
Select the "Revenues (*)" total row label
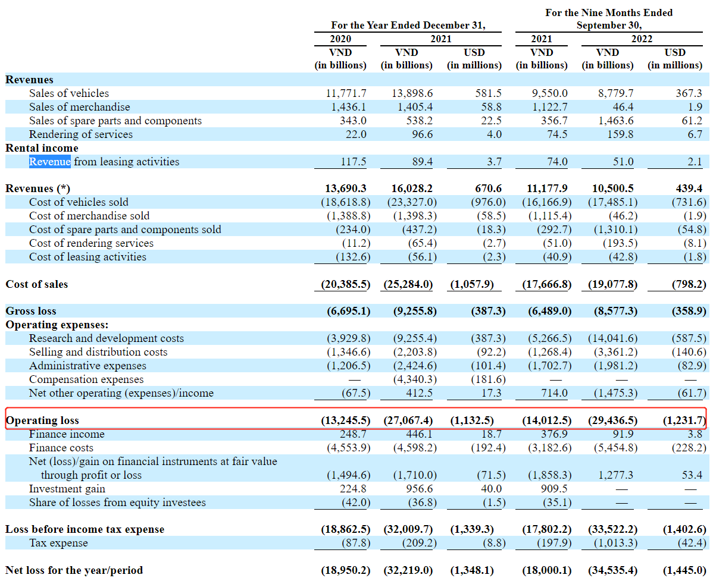(x=37, y=189)
